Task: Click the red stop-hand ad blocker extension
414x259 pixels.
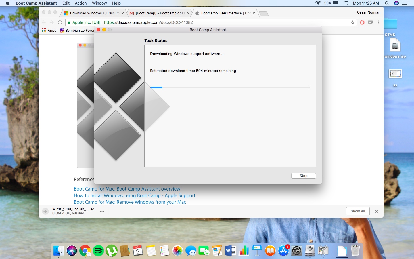Action: [362, 22]
